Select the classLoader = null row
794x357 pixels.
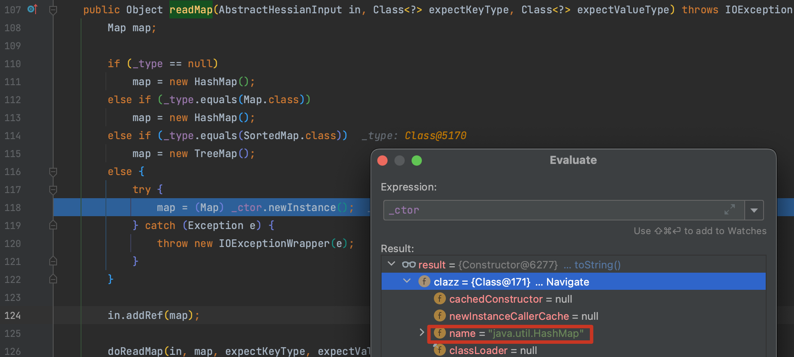point(573,350)
